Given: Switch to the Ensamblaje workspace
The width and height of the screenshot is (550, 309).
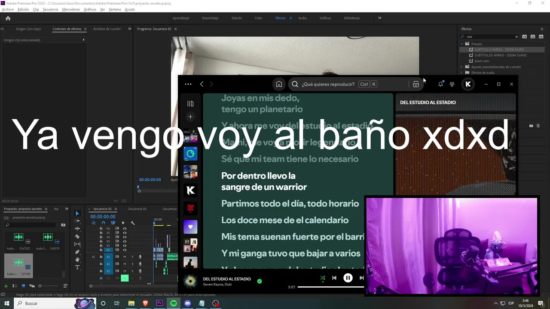Looking at the screenshot, I should (210, 18).
